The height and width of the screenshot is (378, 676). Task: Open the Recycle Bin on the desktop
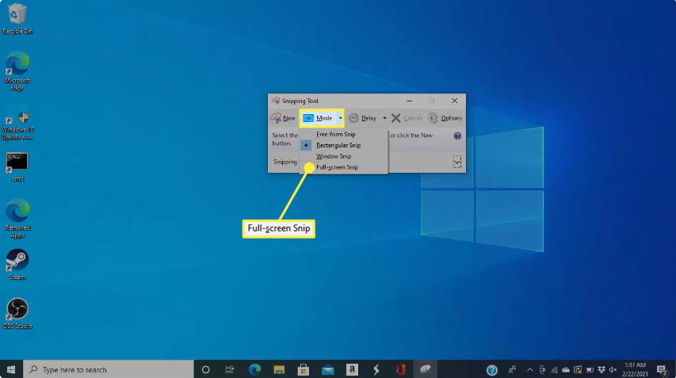[17, 16]
